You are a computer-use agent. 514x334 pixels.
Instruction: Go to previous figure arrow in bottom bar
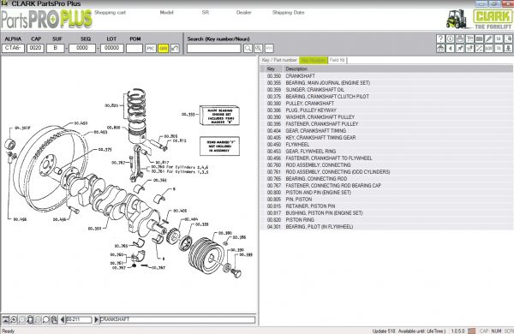[63, 319]
